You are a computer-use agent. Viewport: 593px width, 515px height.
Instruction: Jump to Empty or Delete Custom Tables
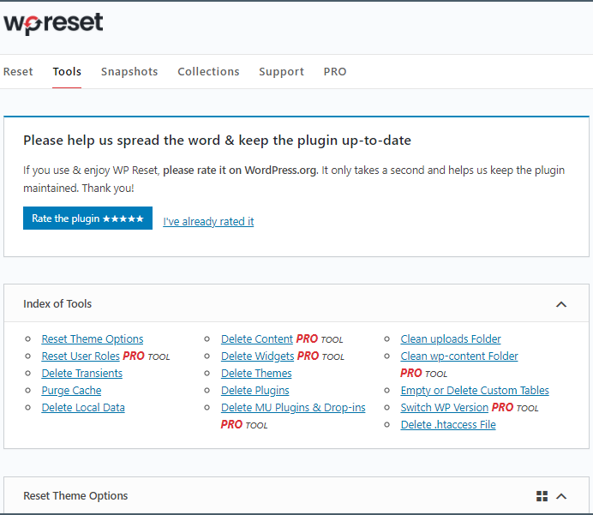pyautogui.click(x=475, y=391)
